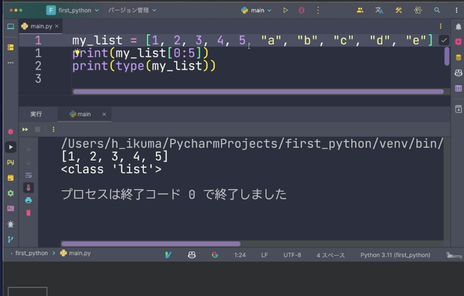Screen dimensions: 464x296
Task: Open the Services gear tool window
Action: (x=11, y=193)
